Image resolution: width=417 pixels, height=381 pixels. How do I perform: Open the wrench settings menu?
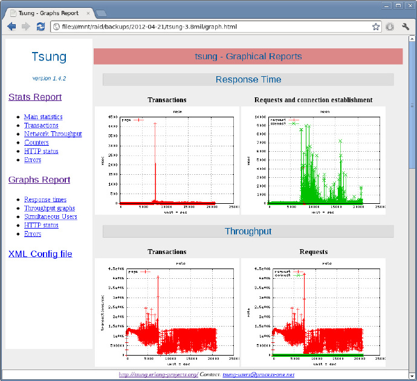click(406, 27)
